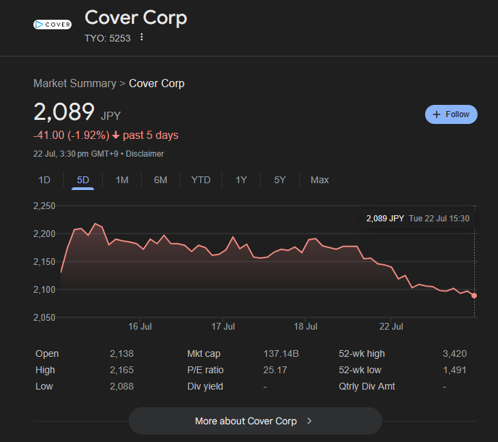Click the 2,250 y-axis label
The image size is (498, 442).
tap(44, 206)
